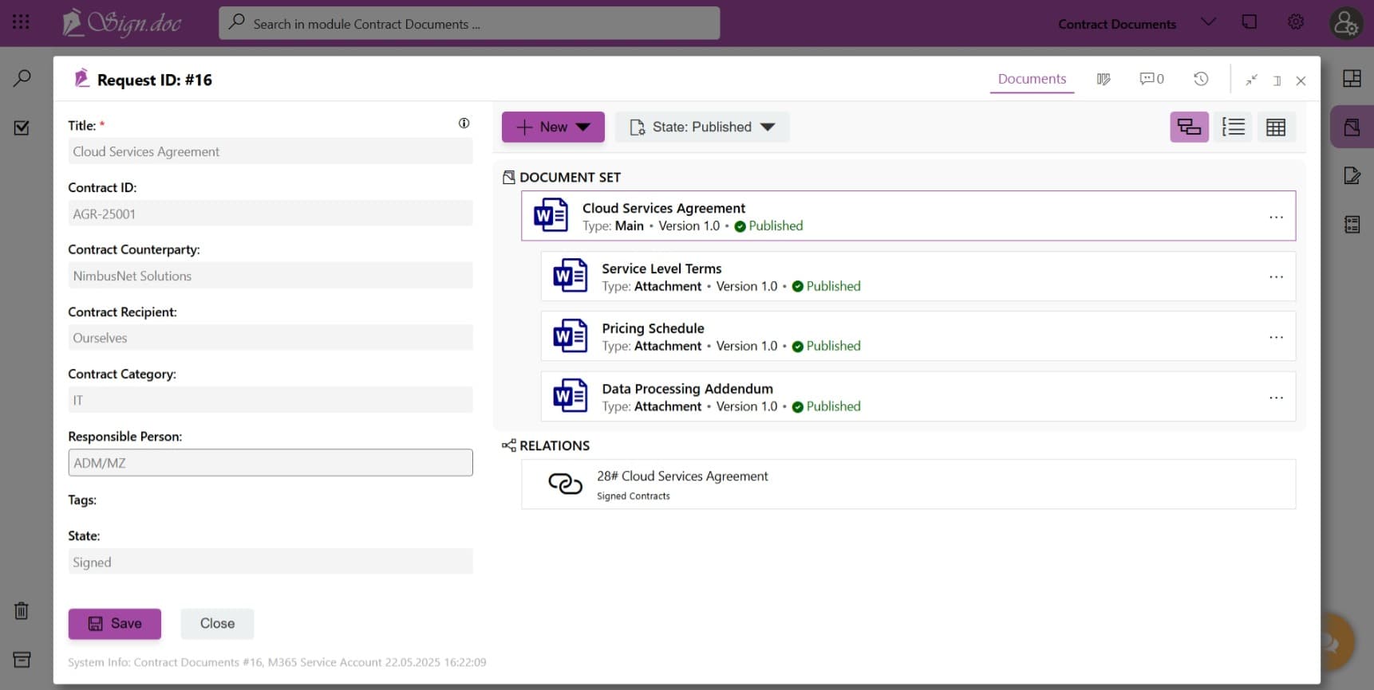Image resolution: width=1374 pixels, height=690 pixels.
Task: Click the square window icon beside settings
Action: tap(1250, 22)
